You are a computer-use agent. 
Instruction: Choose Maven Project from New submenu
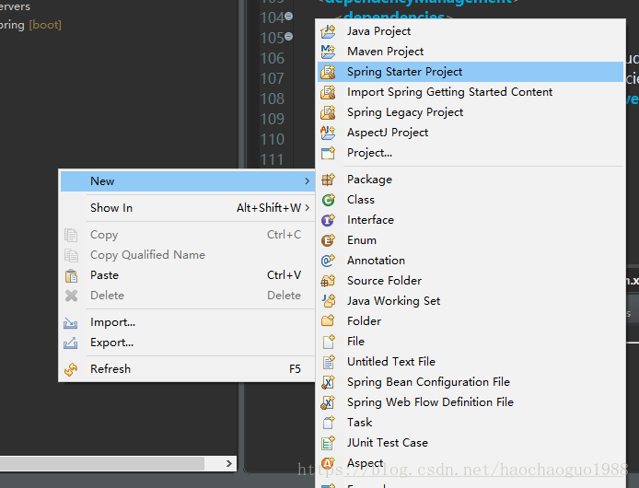(471, 52)
